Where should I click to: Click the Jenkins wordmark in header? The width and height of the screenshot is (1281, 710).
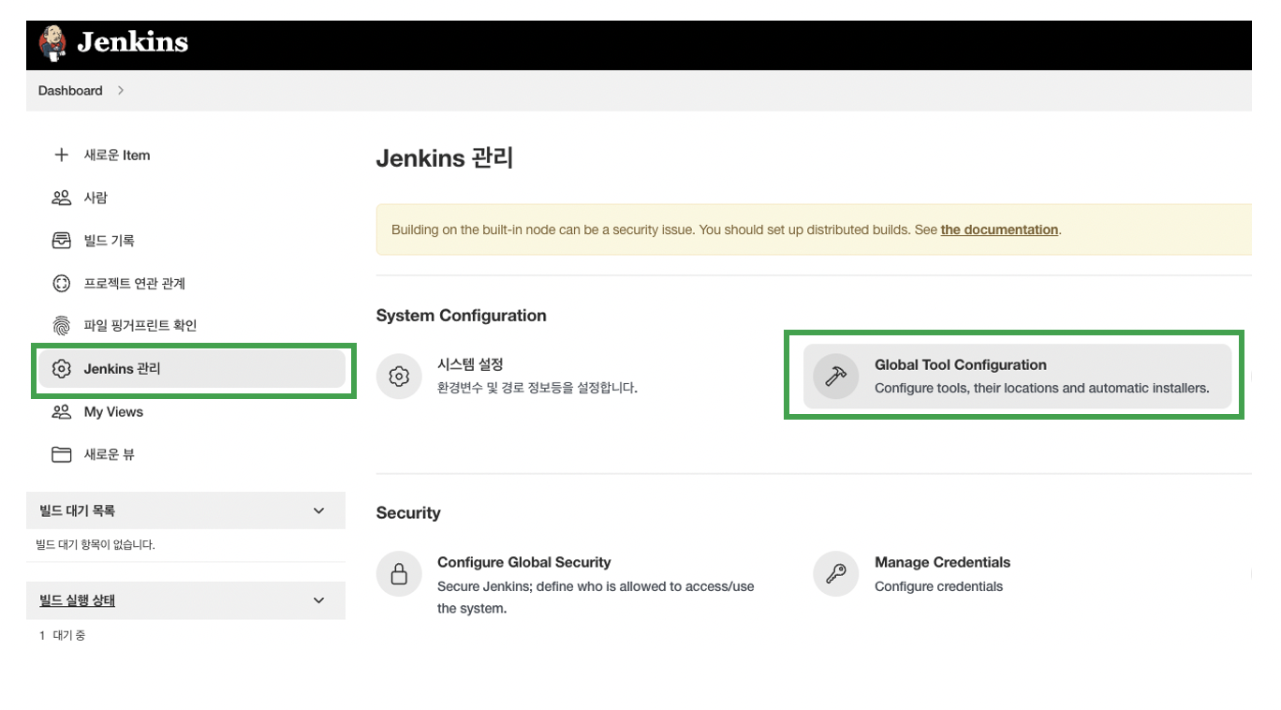pos(132,43)
